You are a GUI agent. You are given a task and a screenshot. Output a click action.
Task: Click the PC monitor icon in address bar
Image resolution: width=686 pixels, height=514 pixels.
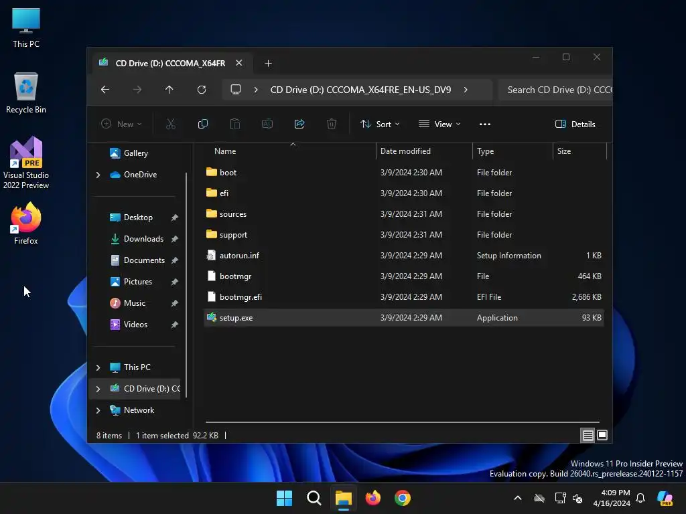236,90
